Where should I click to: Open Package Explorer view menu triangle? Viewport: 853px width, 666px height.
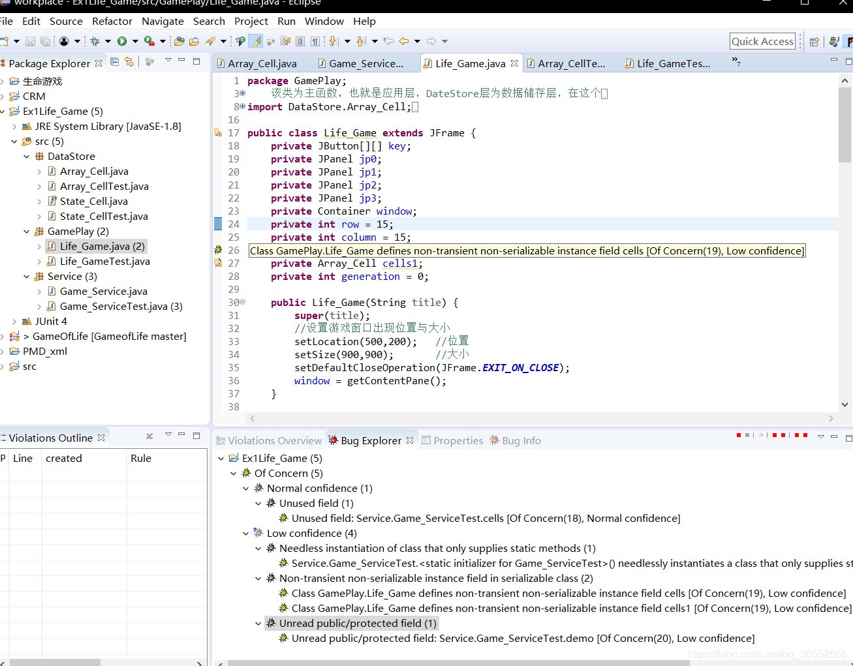(168, 61)
